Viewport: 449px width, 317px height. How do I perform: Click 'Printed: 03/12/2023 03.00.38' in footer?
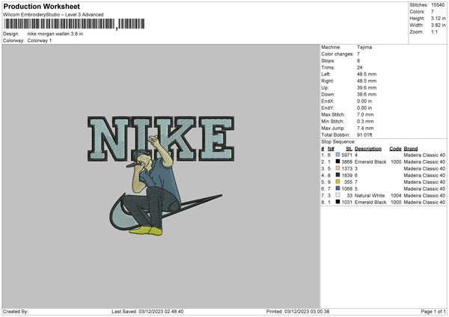298,311
